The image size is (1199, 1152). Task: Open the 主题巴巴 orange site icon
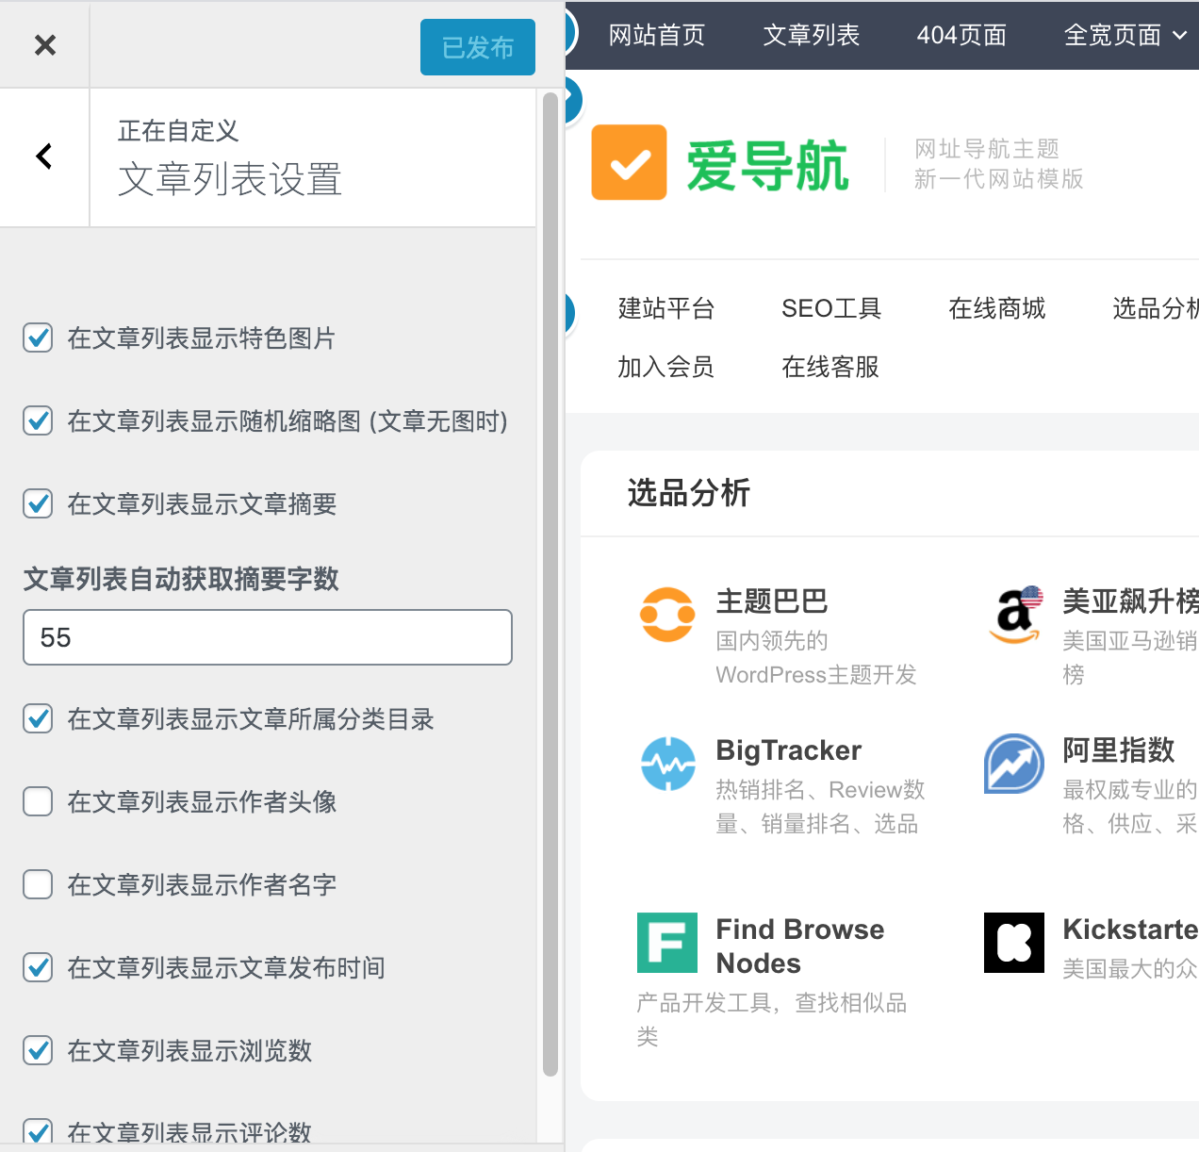[x=667, y=615]
